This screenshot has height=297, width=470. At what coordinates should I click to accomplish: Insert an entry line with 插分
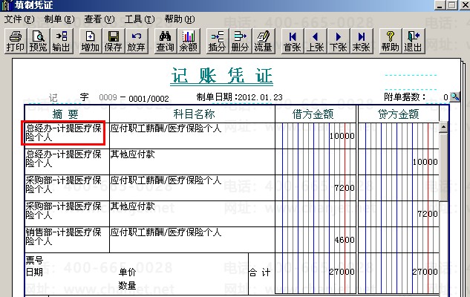pyautogui.click(x=217, y=42)
